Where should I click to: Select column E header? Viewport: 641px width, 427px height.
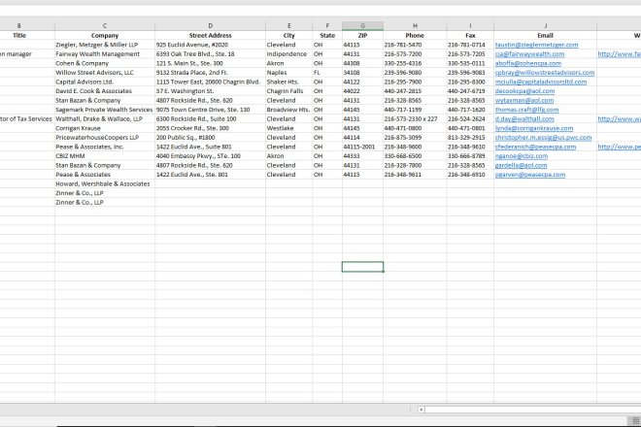(289, 26)
